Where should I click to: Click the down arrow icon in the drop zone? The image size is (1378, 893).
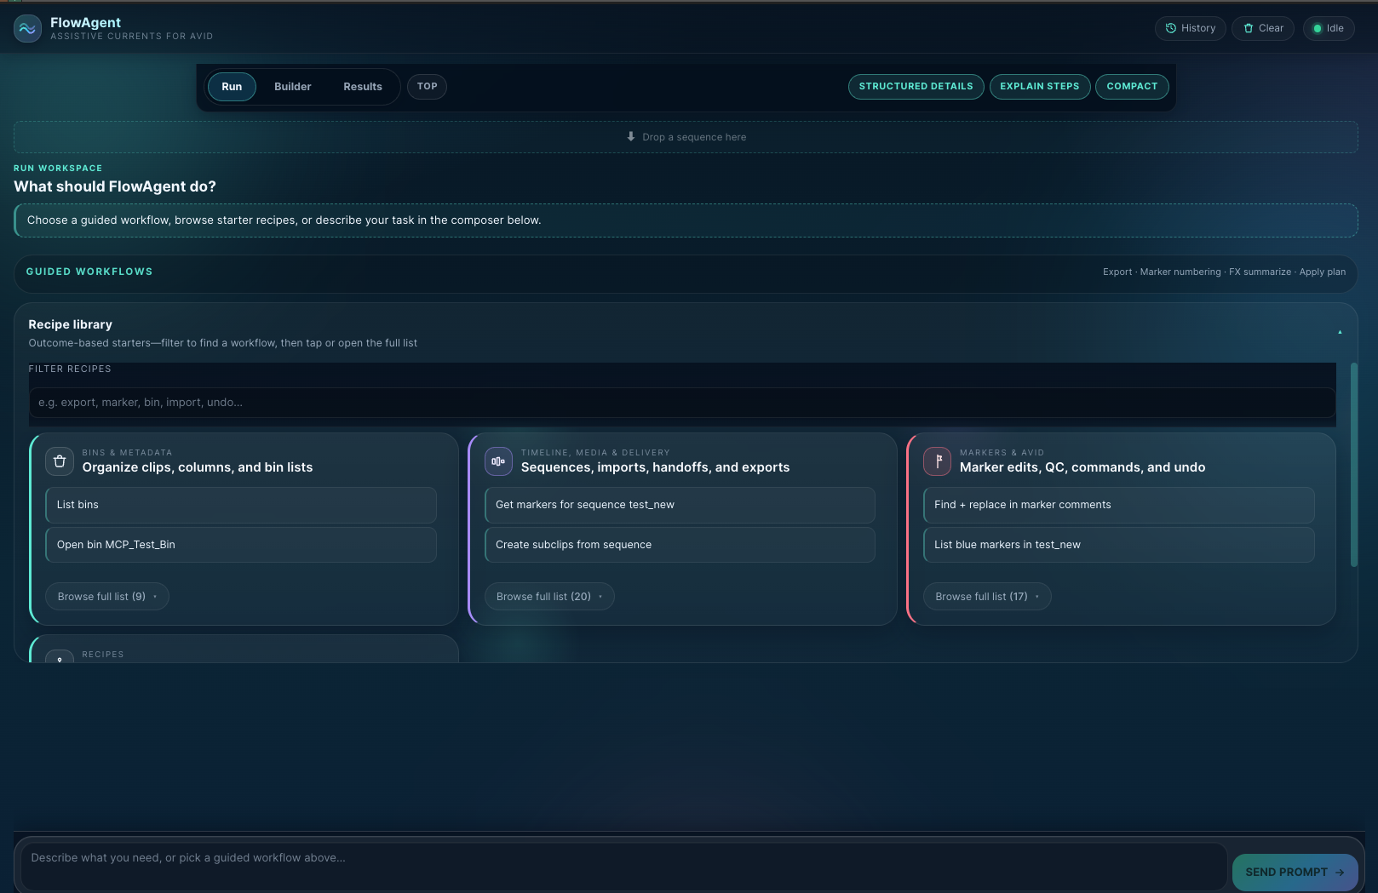pyautogui.click(x=631, y=136)
